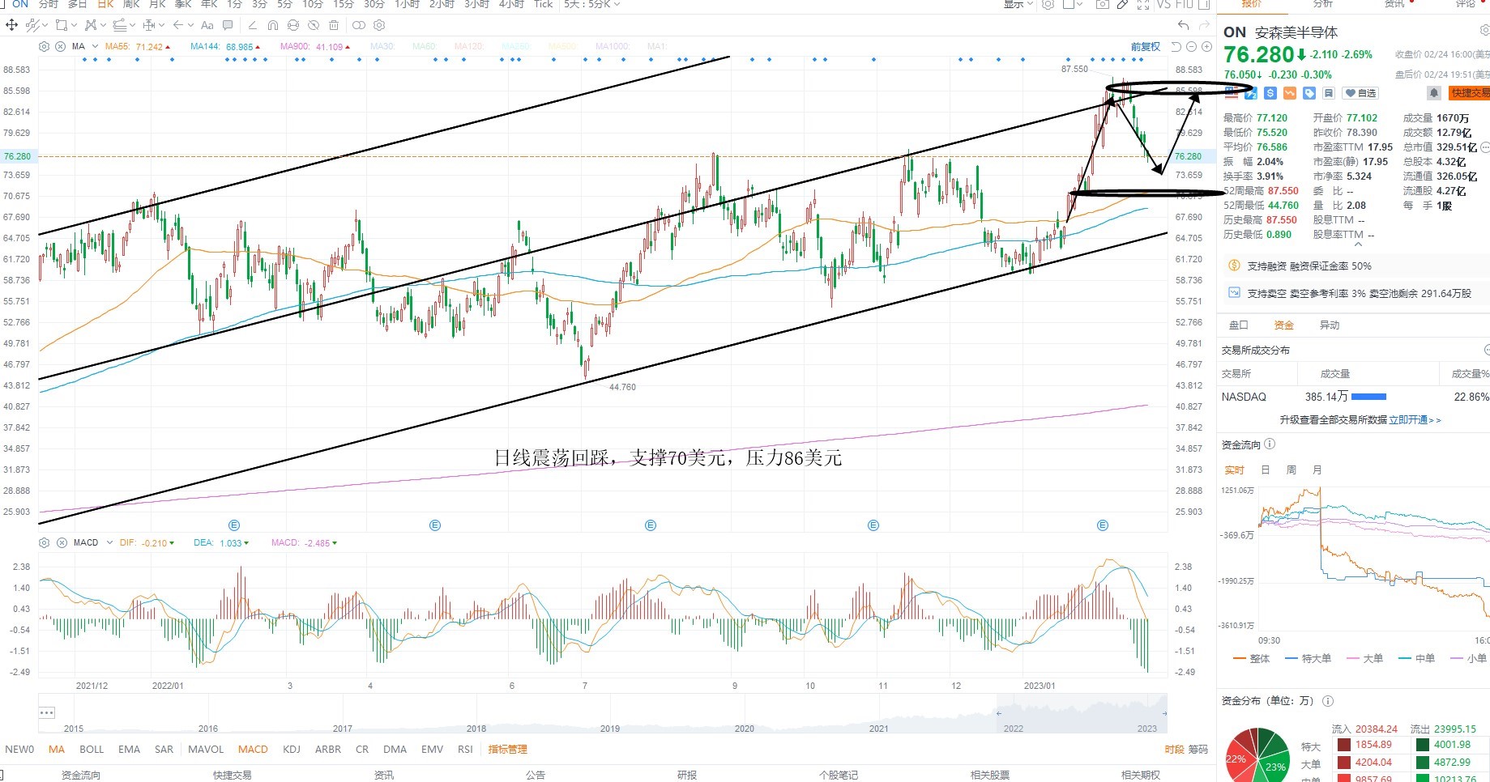The width and height of the screenshot is (1490, 782).
Task: Open chart settings gear in top bar
Action: [1048, 4]
